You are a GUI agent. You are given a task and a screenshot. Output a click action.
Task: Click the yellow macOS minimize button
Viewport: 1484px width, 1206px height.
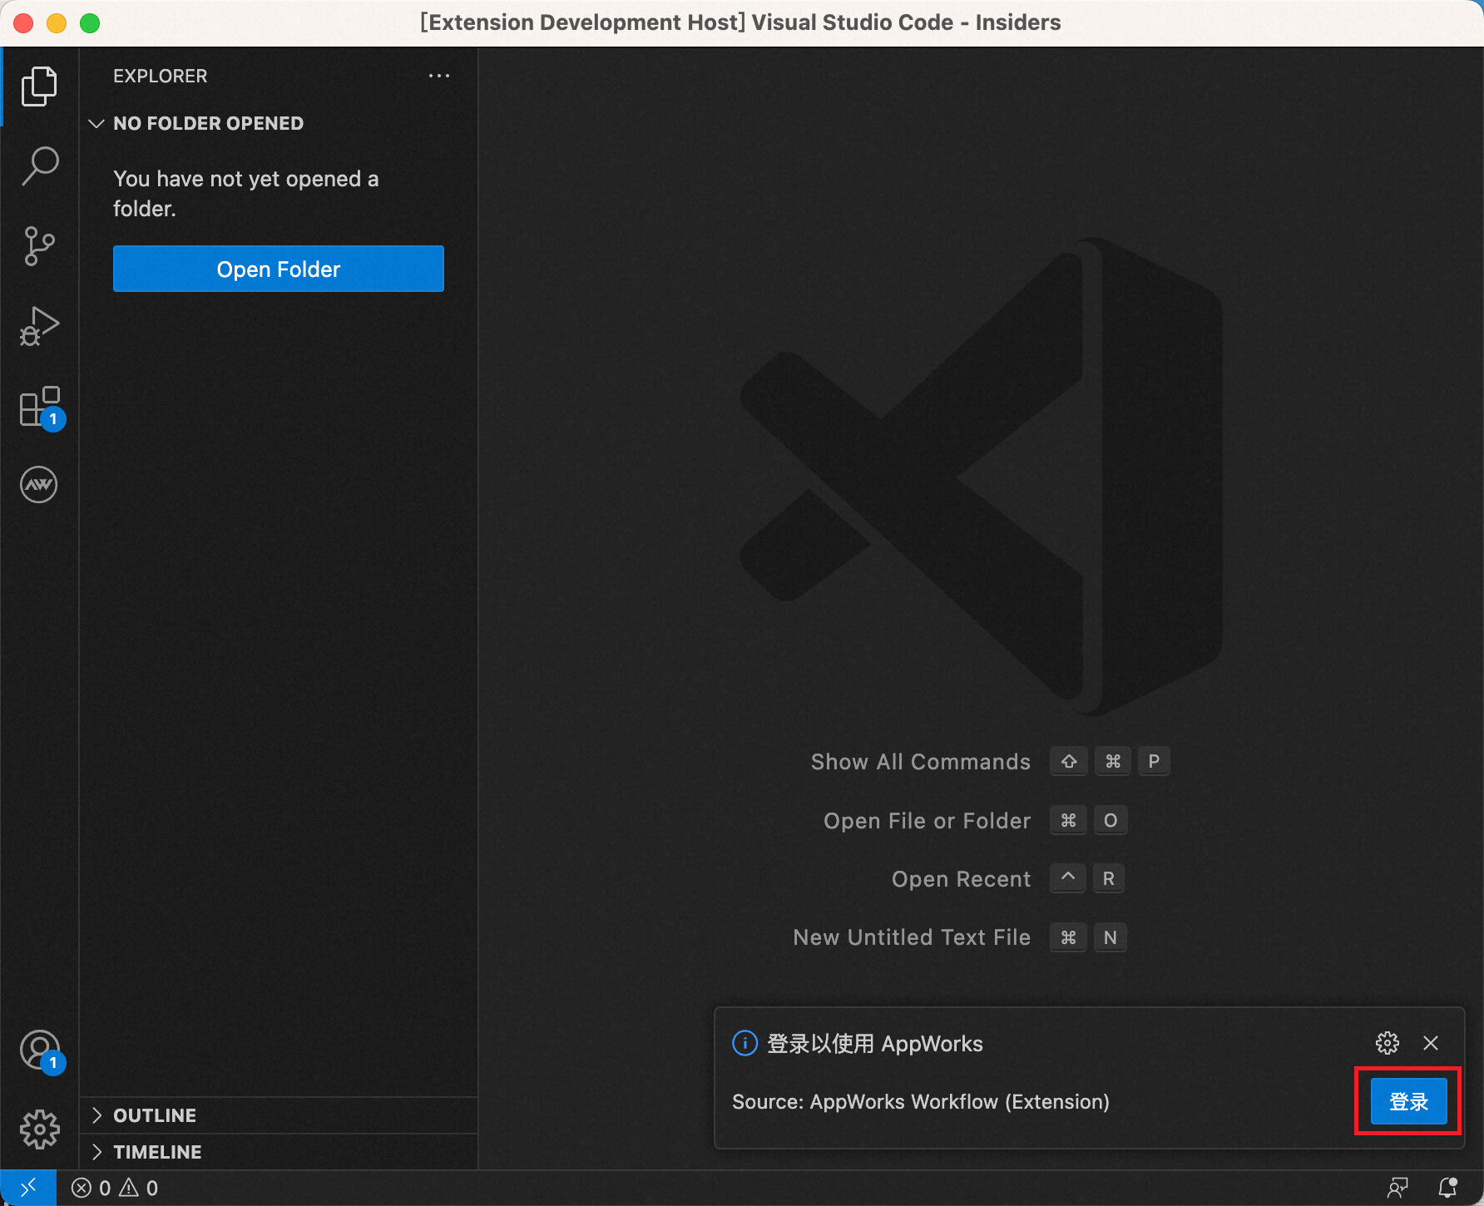click(x=57, y=23)
